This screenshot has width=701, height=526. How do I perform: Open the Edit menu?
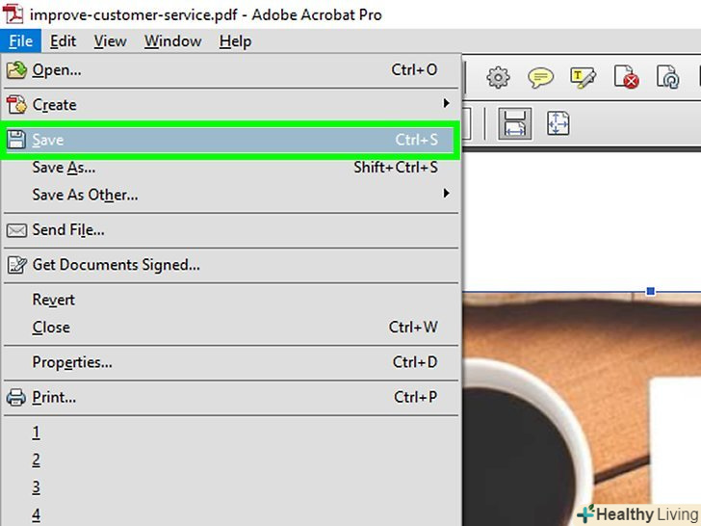point(63,41)
